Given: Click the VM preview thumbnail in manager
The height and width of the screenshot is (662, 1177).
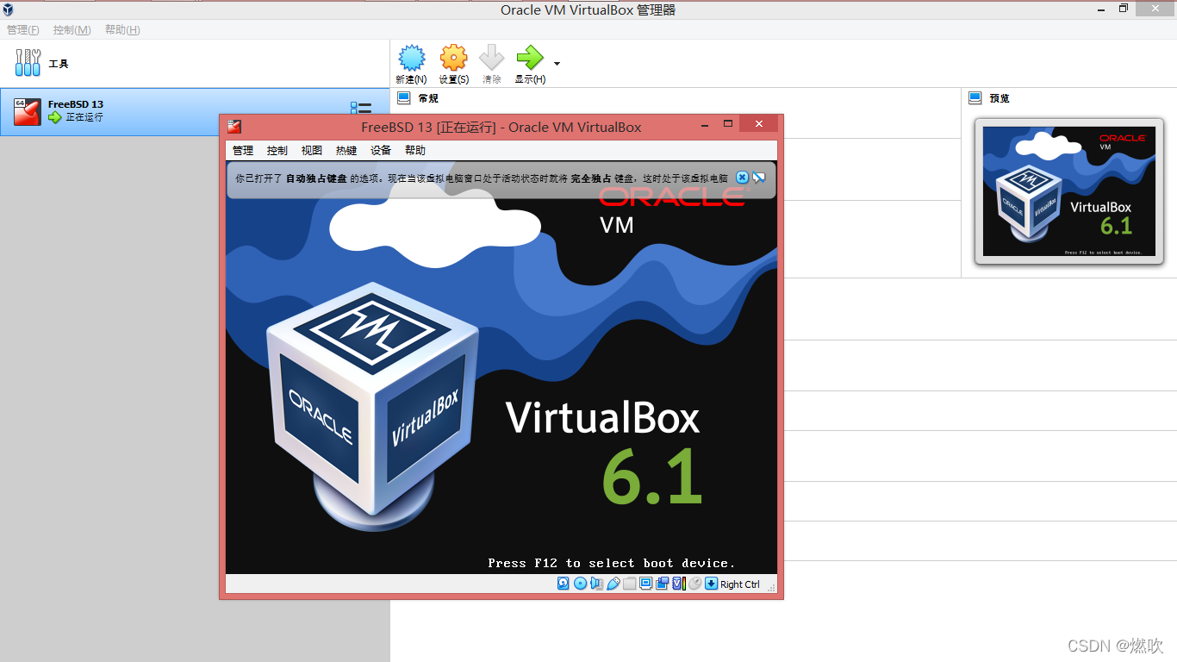Looking at the screenshot, I should (1068, 191).
